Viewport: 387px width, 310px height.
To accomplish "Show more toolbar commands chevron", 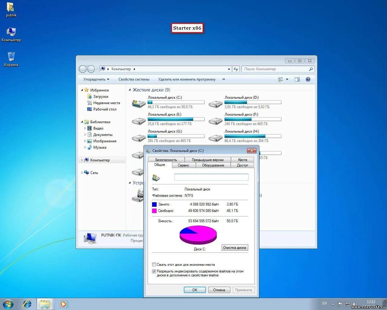I will click(224, 79).
